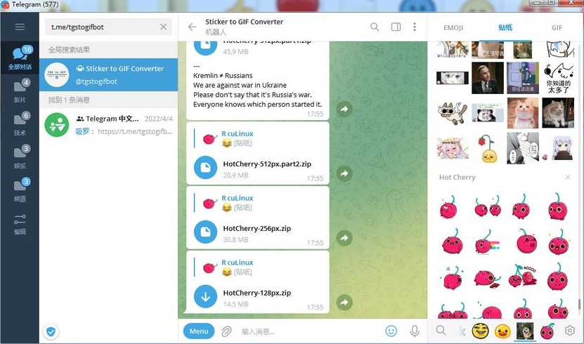Send the cherry with rainbow sticker
Viewport: 584px width, 344px height.
[x=486, y=242]
